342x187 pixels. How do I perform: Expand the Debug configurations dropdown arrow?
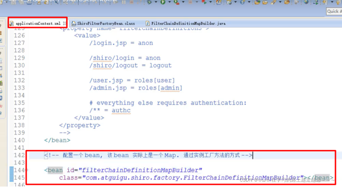pos(156,2)
